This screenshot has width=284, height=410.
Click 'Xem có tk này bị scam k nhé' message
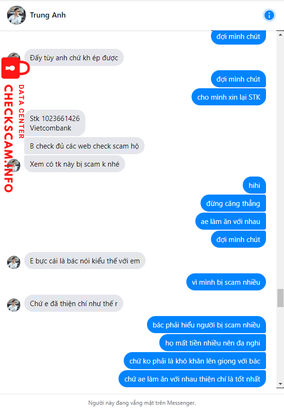coord(74,164)
